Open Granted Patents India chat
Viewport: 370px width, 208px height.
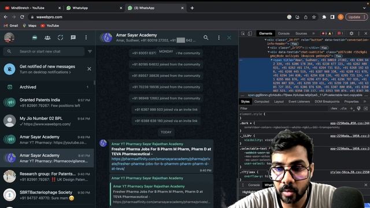(47, 103)
